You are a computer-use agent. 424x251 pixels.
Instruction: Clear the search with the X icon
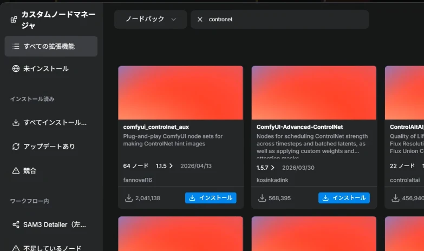[200, 19]
